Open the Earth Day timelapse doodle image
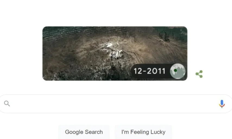The width and height of the screenshot is (232, 139). coord(115,53)
